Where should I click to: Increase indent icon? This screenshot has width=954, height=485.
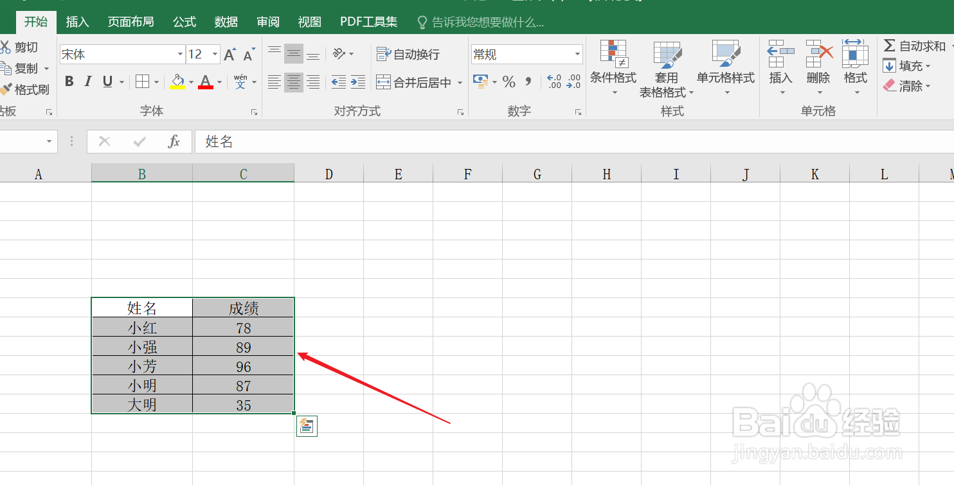coord(358,82)
